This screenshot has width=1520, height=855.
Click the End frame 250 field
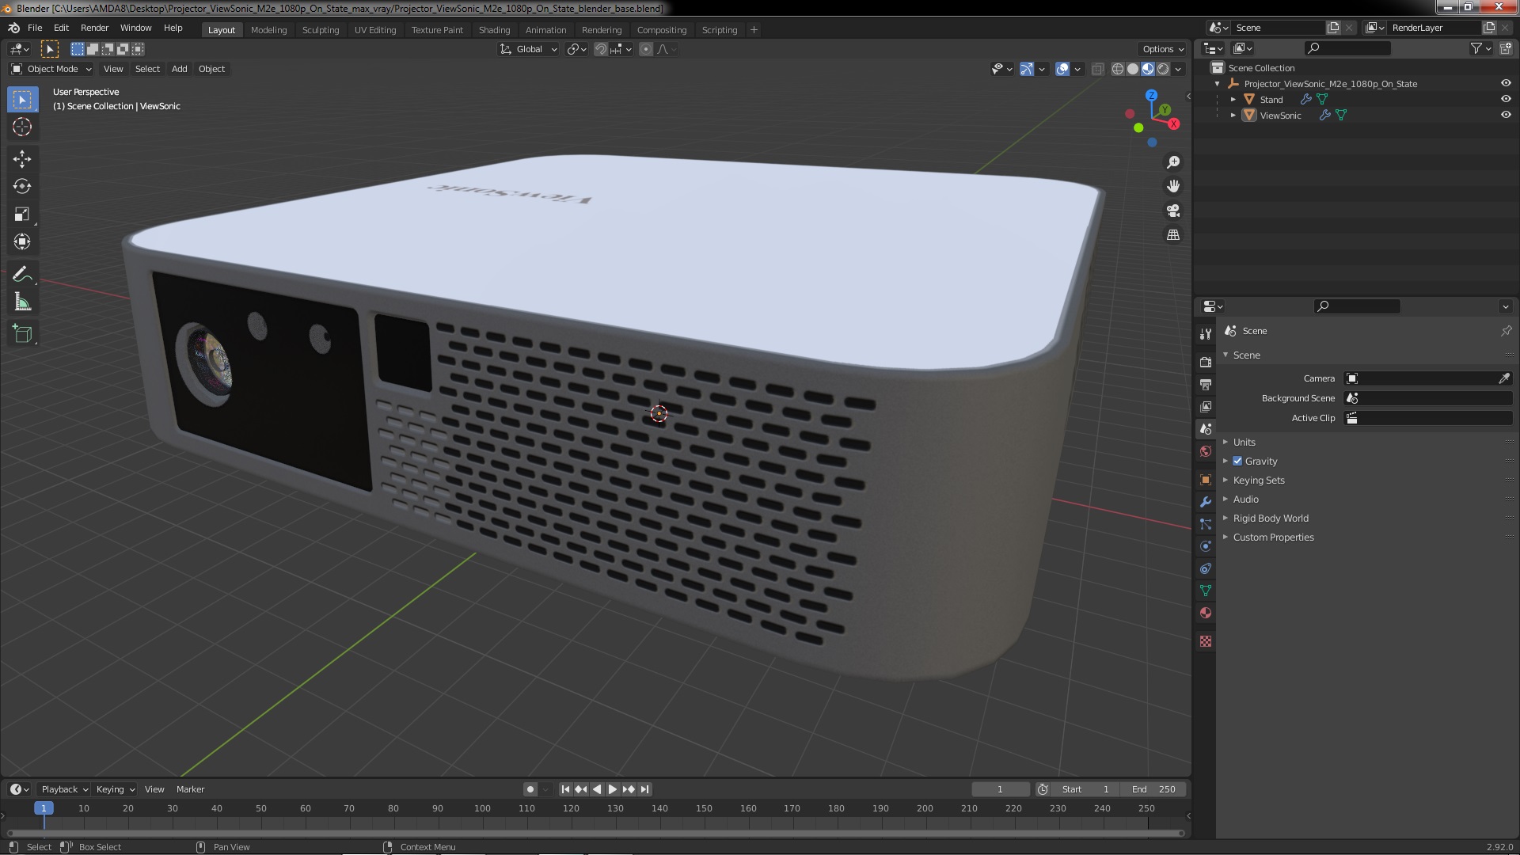pos(1153,789)
